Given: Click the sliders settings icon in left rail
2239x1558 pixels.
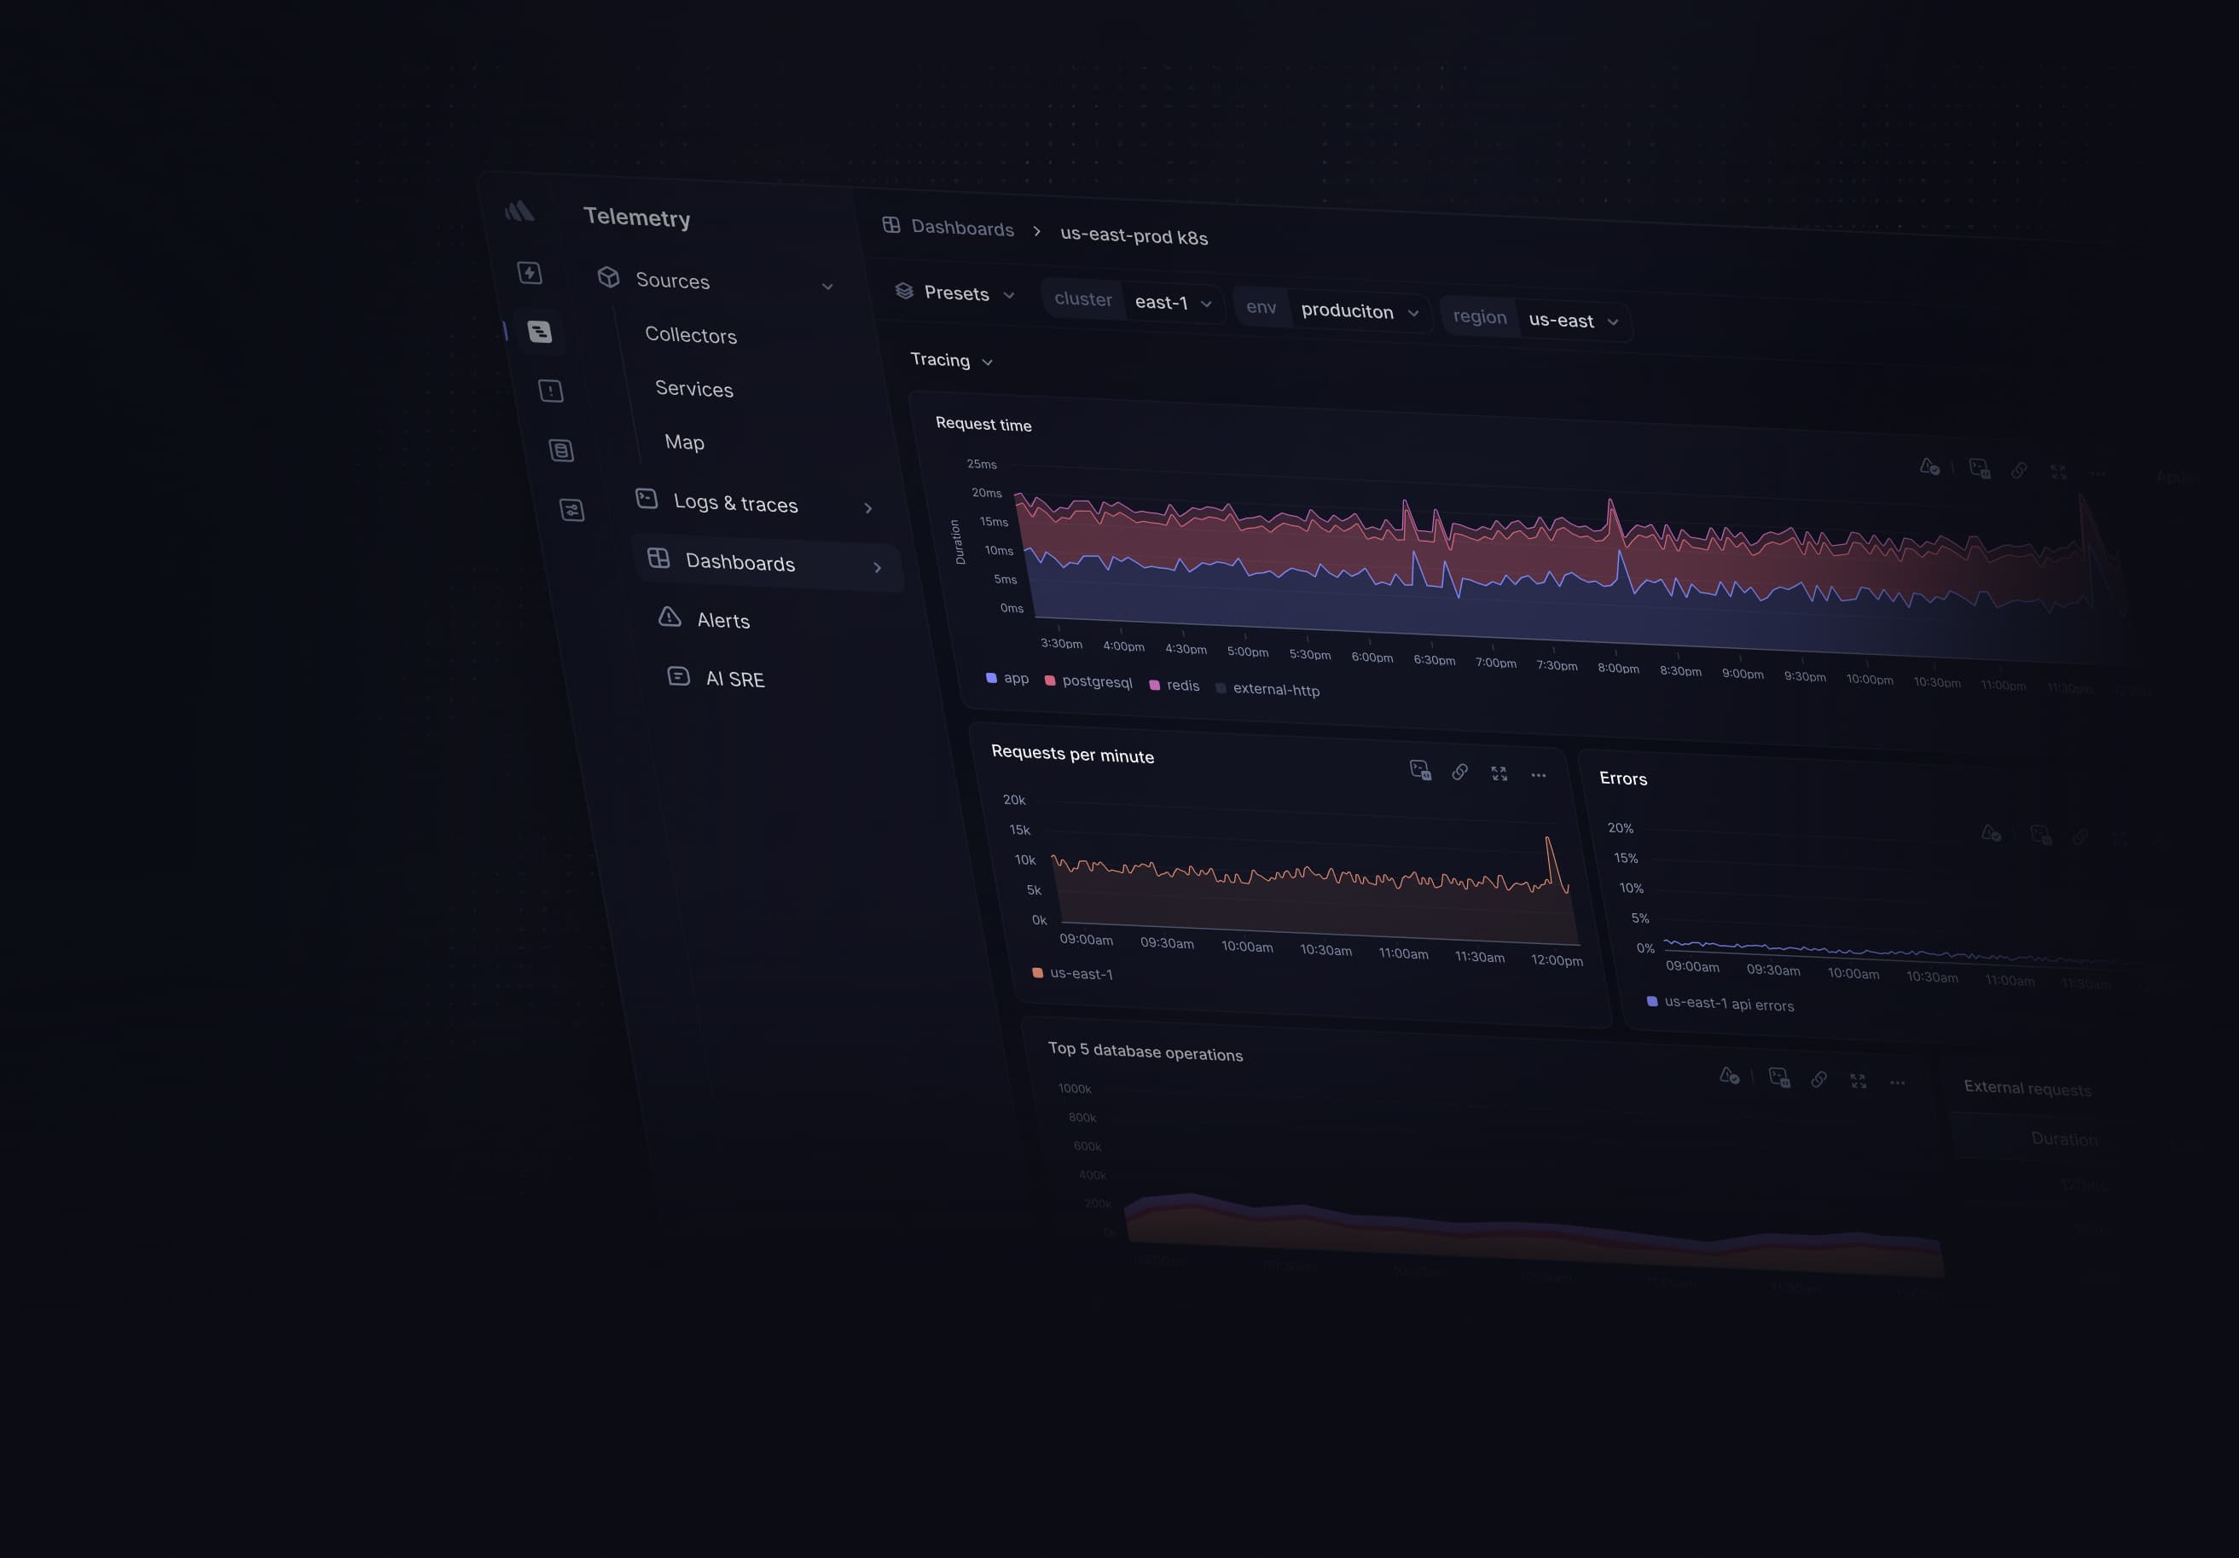Looking at the screenshot, I should pyautogui.click(x=572, y=510).
